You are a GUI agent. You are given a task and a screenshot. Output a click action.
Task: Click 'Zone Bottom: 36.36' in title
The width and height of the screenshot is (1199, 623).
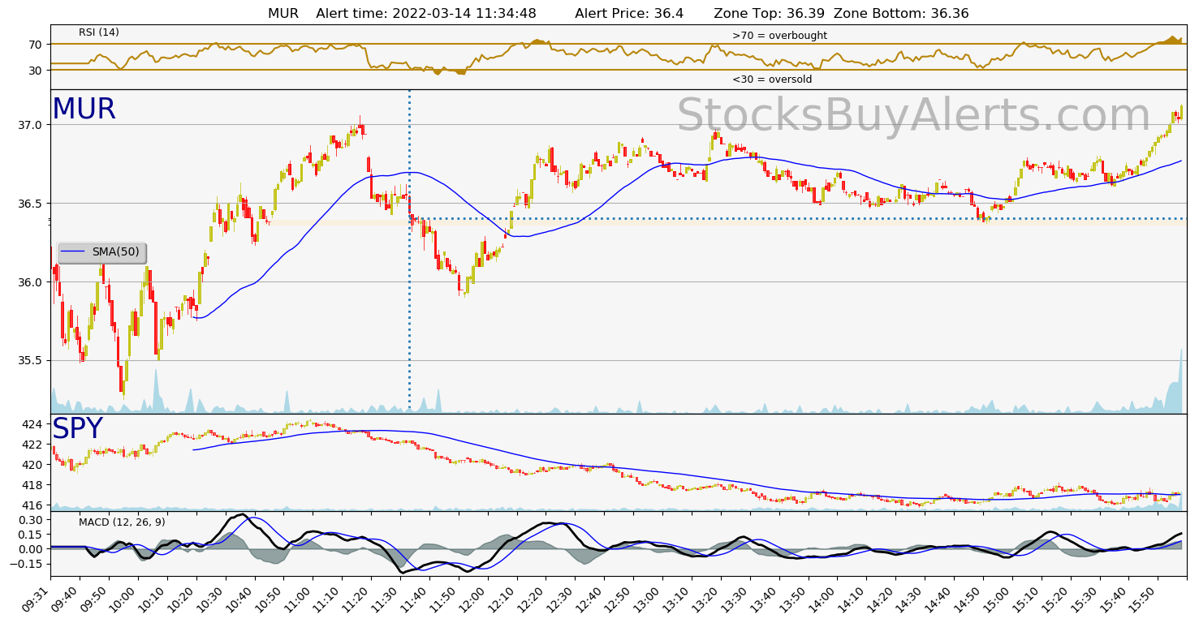[x=901, y=14]
